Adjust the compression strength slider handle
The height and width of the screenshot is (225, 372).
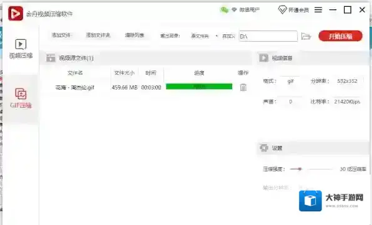coord(300,169)
